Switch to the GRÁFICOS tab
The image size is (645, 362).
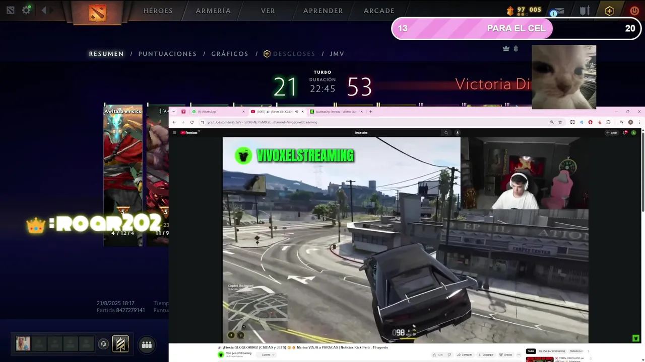230,54
